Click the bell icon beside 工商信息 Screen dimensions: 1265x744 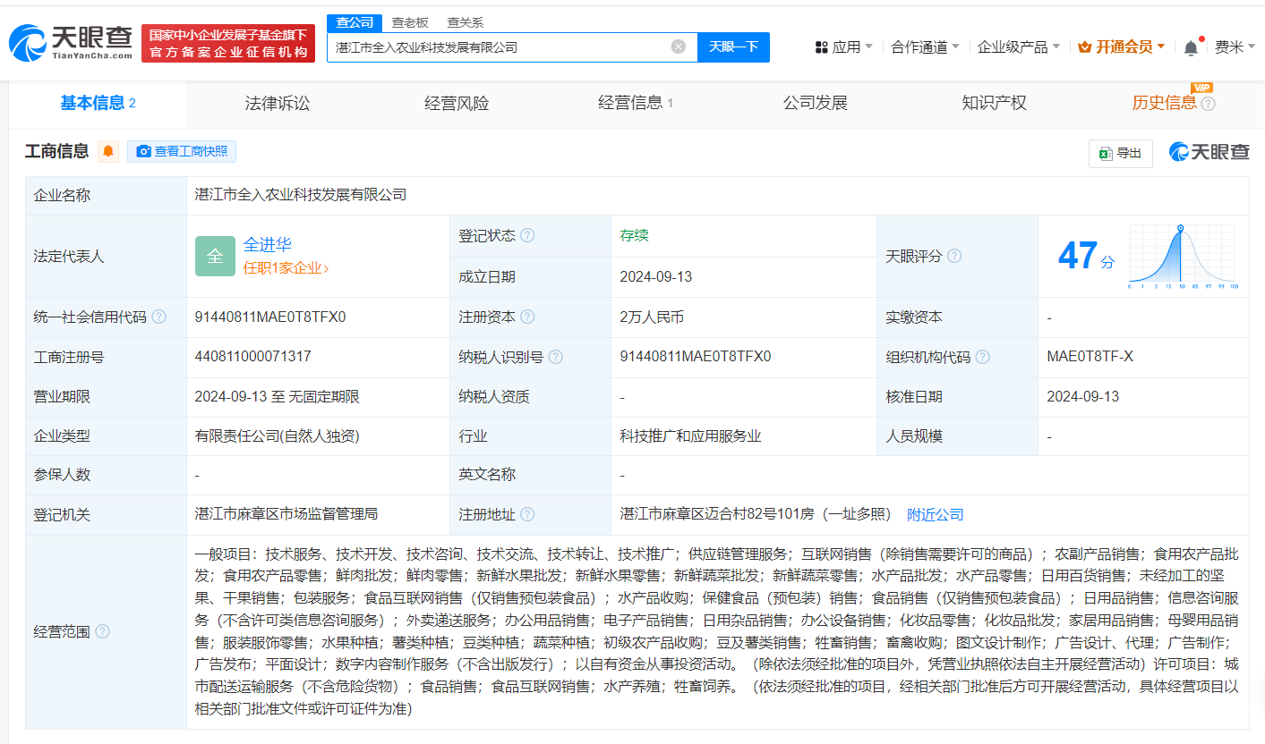pos(107,151)
